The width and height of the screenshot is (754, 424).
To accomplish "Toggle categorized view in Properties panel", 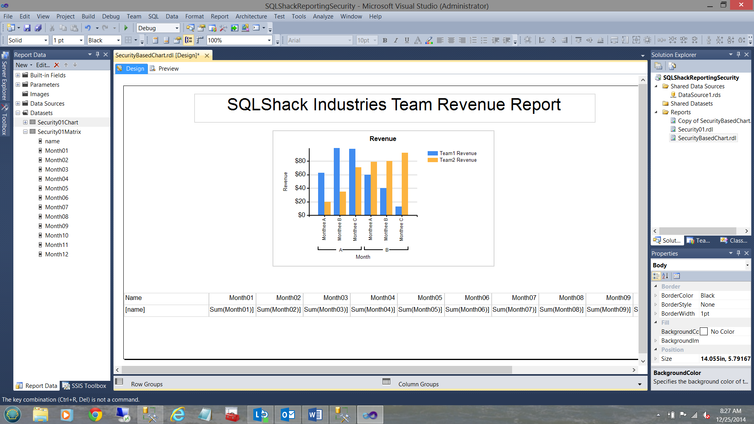I will point(656,276).
